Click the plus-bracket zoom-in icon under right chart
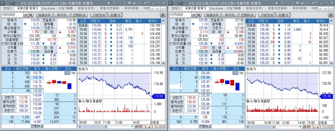The width and height of the screenshot is (335, 131). point(326,127)
